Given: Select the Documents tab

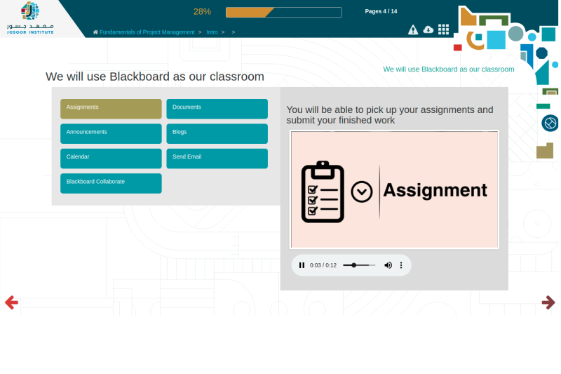Looking at the screenshot, I should (x=217, y=109).
